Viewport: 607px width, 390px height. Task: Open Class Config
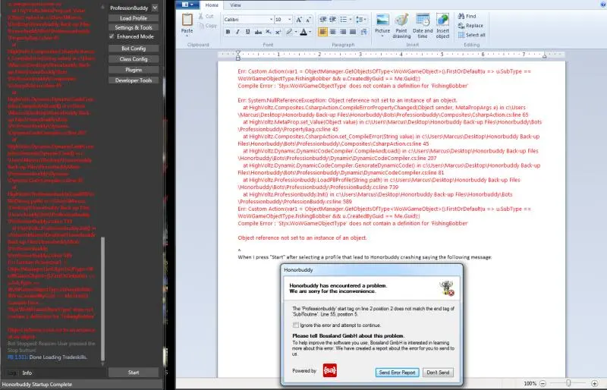pos(134,59)
